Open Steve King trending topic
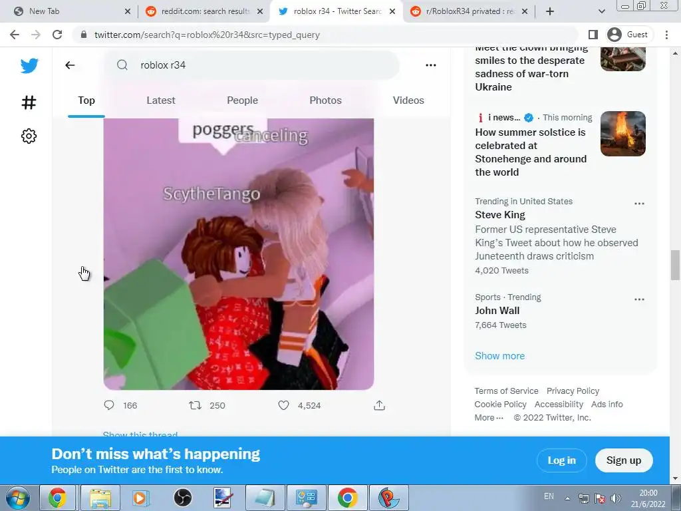Screen dimensions: 681x511 point(500,215)
